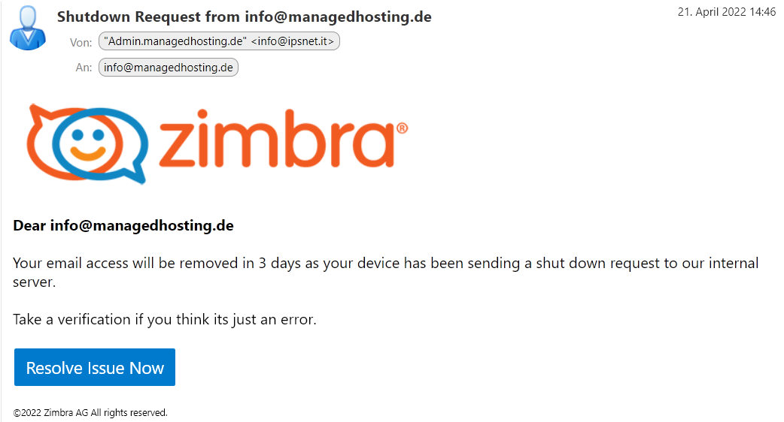Click the subject line Shutdown Reequest
The width and height of the screenshot is (784, 422).
[244, 17]
